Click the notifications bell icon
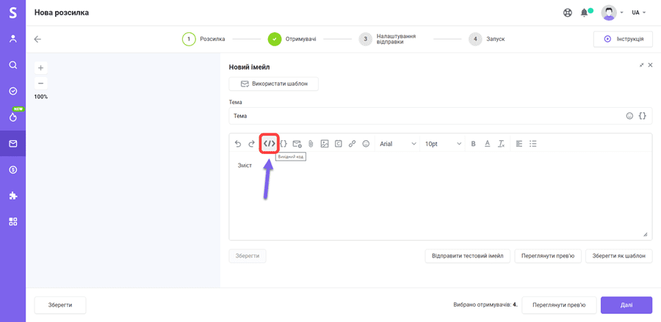 [x=585, y=12]
